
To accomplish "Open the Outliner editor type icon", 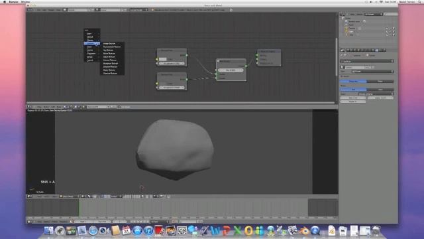I will click(x=343, y=14).
